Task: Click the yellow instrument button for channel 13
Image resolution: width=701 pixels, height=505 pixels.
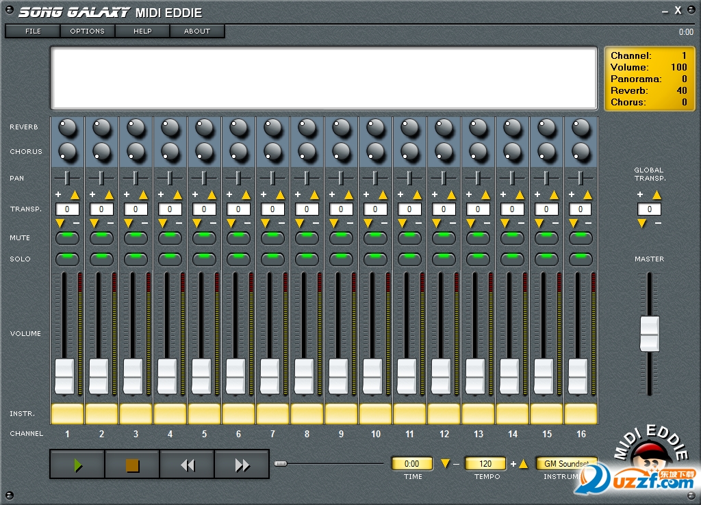Action: point(478,413)
